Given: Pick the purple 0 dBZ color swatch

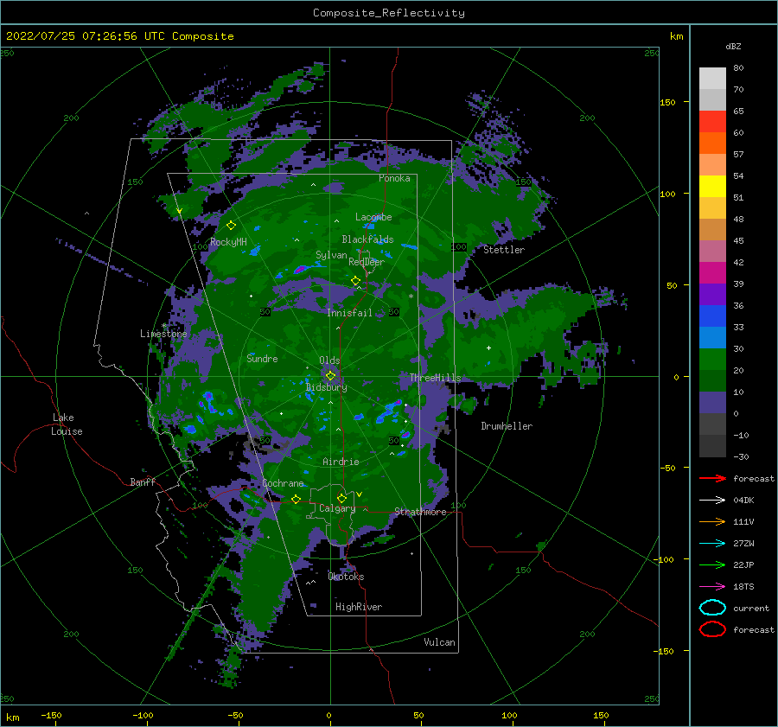Looking at the screenshot, I should click(x=712, y=402).
